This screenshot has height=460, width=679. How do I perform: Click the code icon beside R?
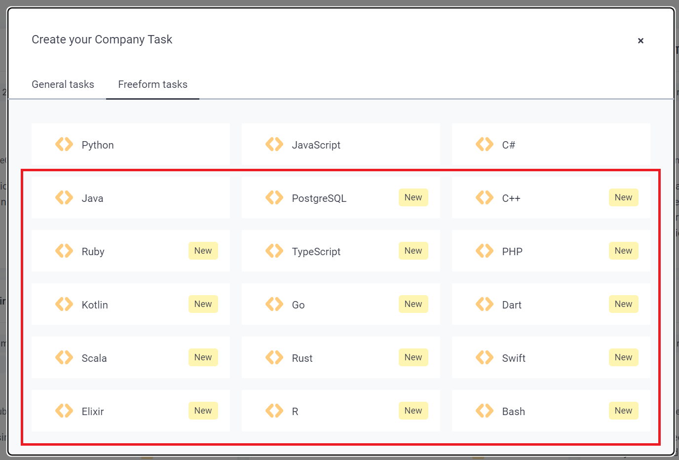[274, 411]
